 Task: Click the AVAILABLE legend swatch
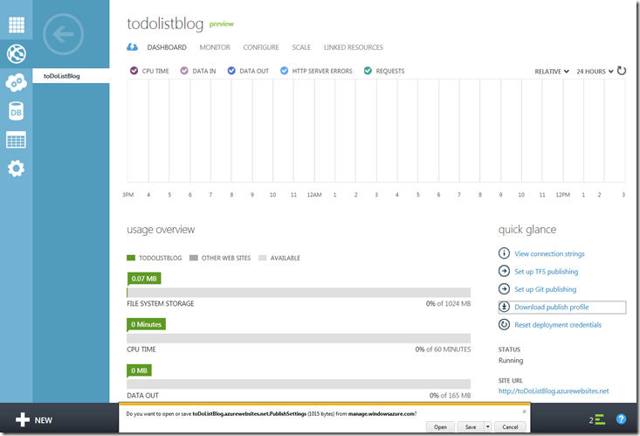coord(263,258)
